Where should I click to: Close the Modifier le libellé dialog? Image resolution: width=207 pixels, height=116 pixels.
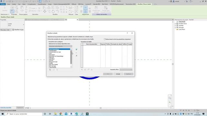coord(132,33)
